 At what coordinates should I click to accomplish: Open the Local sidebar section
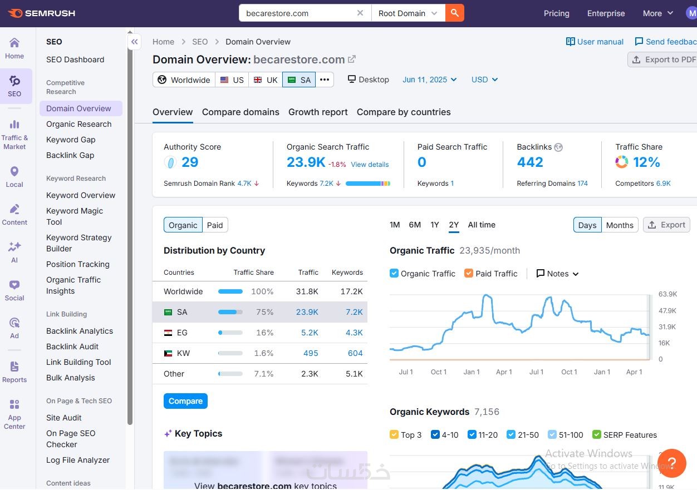(14, 177)
